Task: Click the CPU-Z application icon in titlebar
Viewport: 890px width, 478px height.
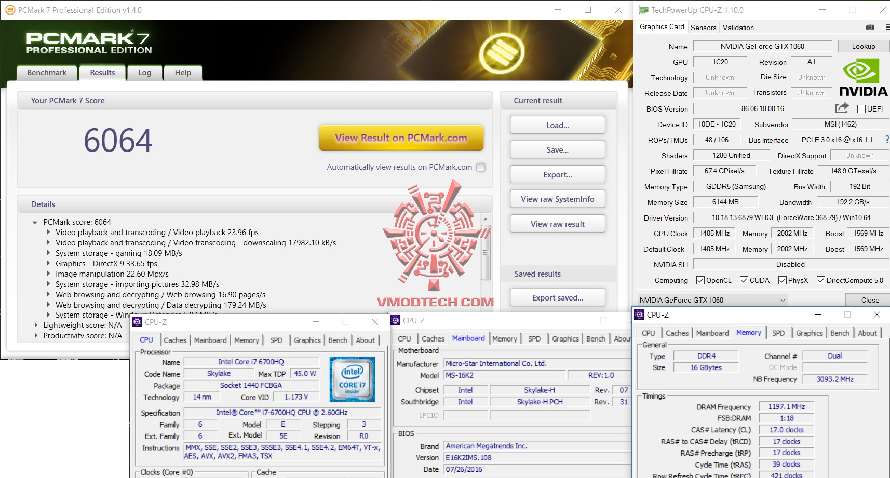Action: coord(137,322)
